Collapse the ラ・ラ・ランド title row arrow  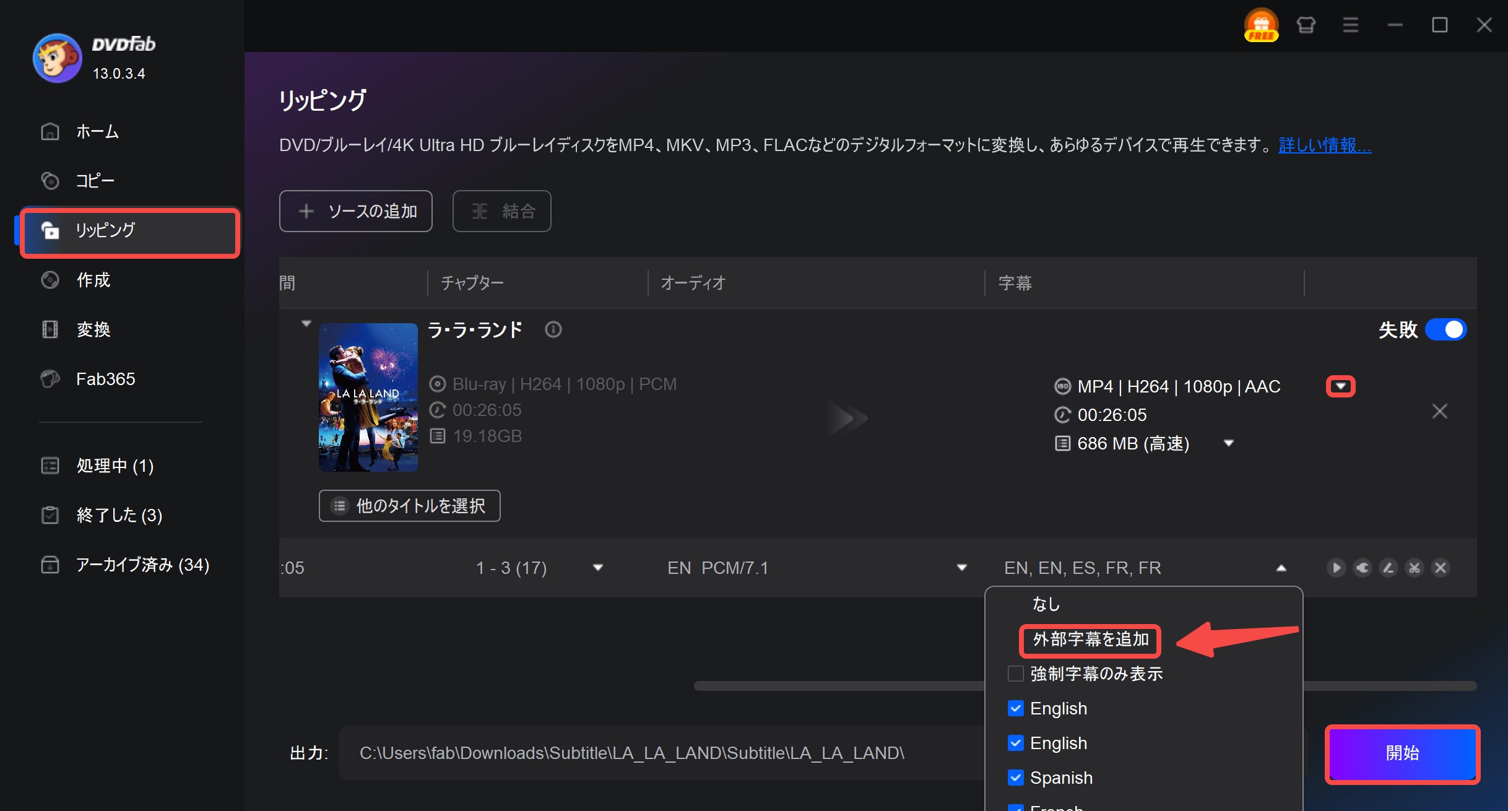306,323
